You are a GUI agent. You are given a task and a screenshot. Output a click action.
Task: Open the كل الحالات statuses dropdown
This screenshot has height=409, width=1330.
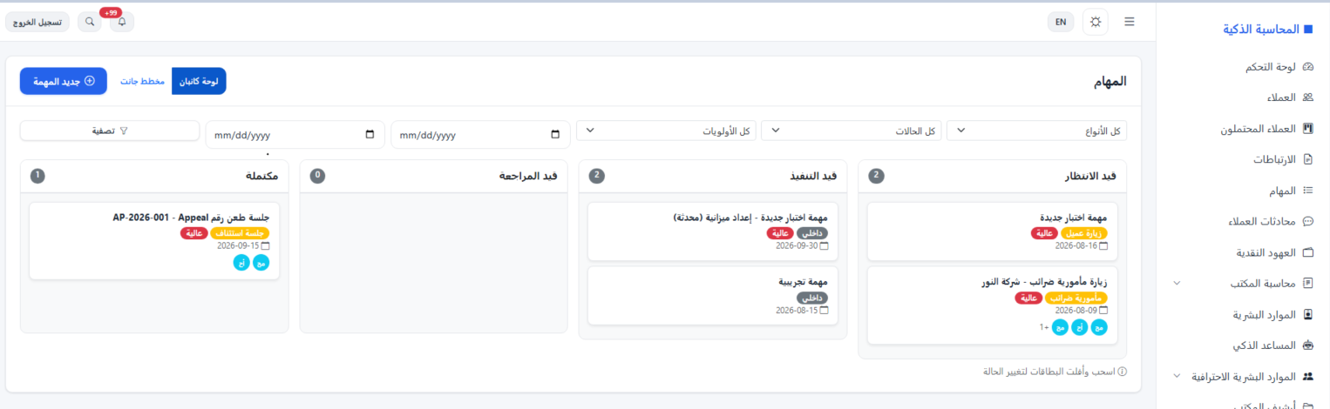pos(851,131)
